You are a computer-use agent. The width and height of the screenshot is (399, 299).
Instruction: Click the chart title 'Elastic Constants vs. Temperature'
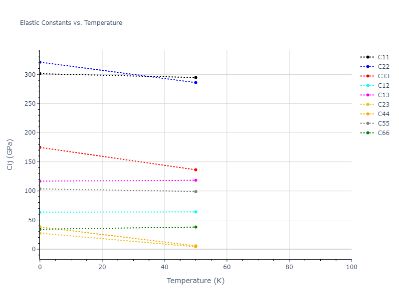click(71, 23)
